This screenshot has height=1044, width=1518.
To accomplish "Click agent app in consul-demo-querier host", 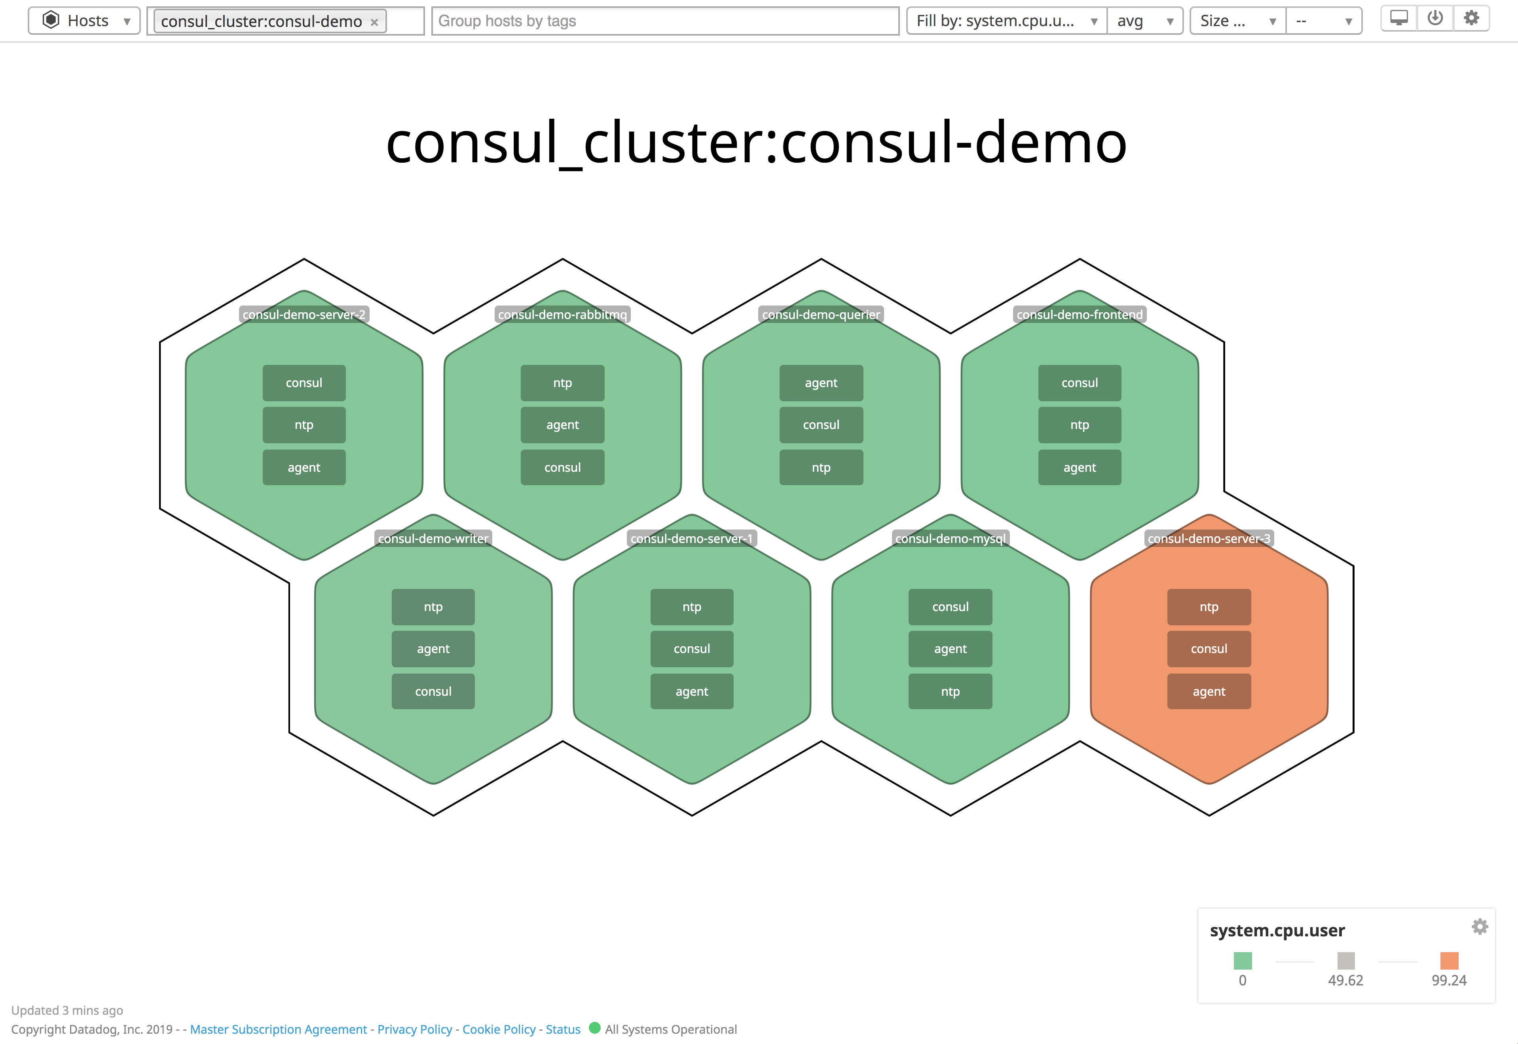I will 821,383.
